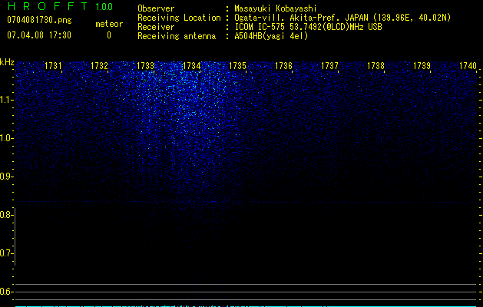Click the 1739 time marker

(422, 66)
